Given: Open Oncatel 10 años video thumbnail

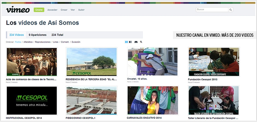Looking at the screenshot, I should point(153,61).
